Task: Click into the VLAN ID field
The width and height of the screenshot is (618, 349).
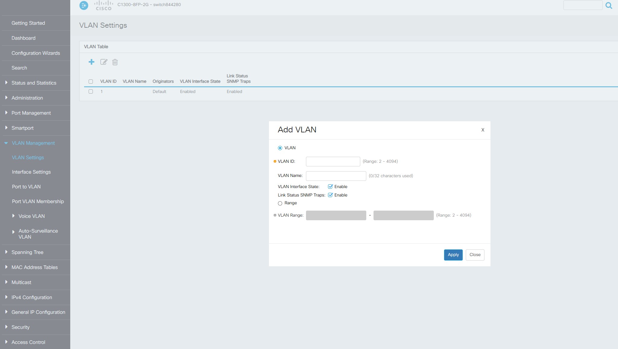Action: coord(333,162)
